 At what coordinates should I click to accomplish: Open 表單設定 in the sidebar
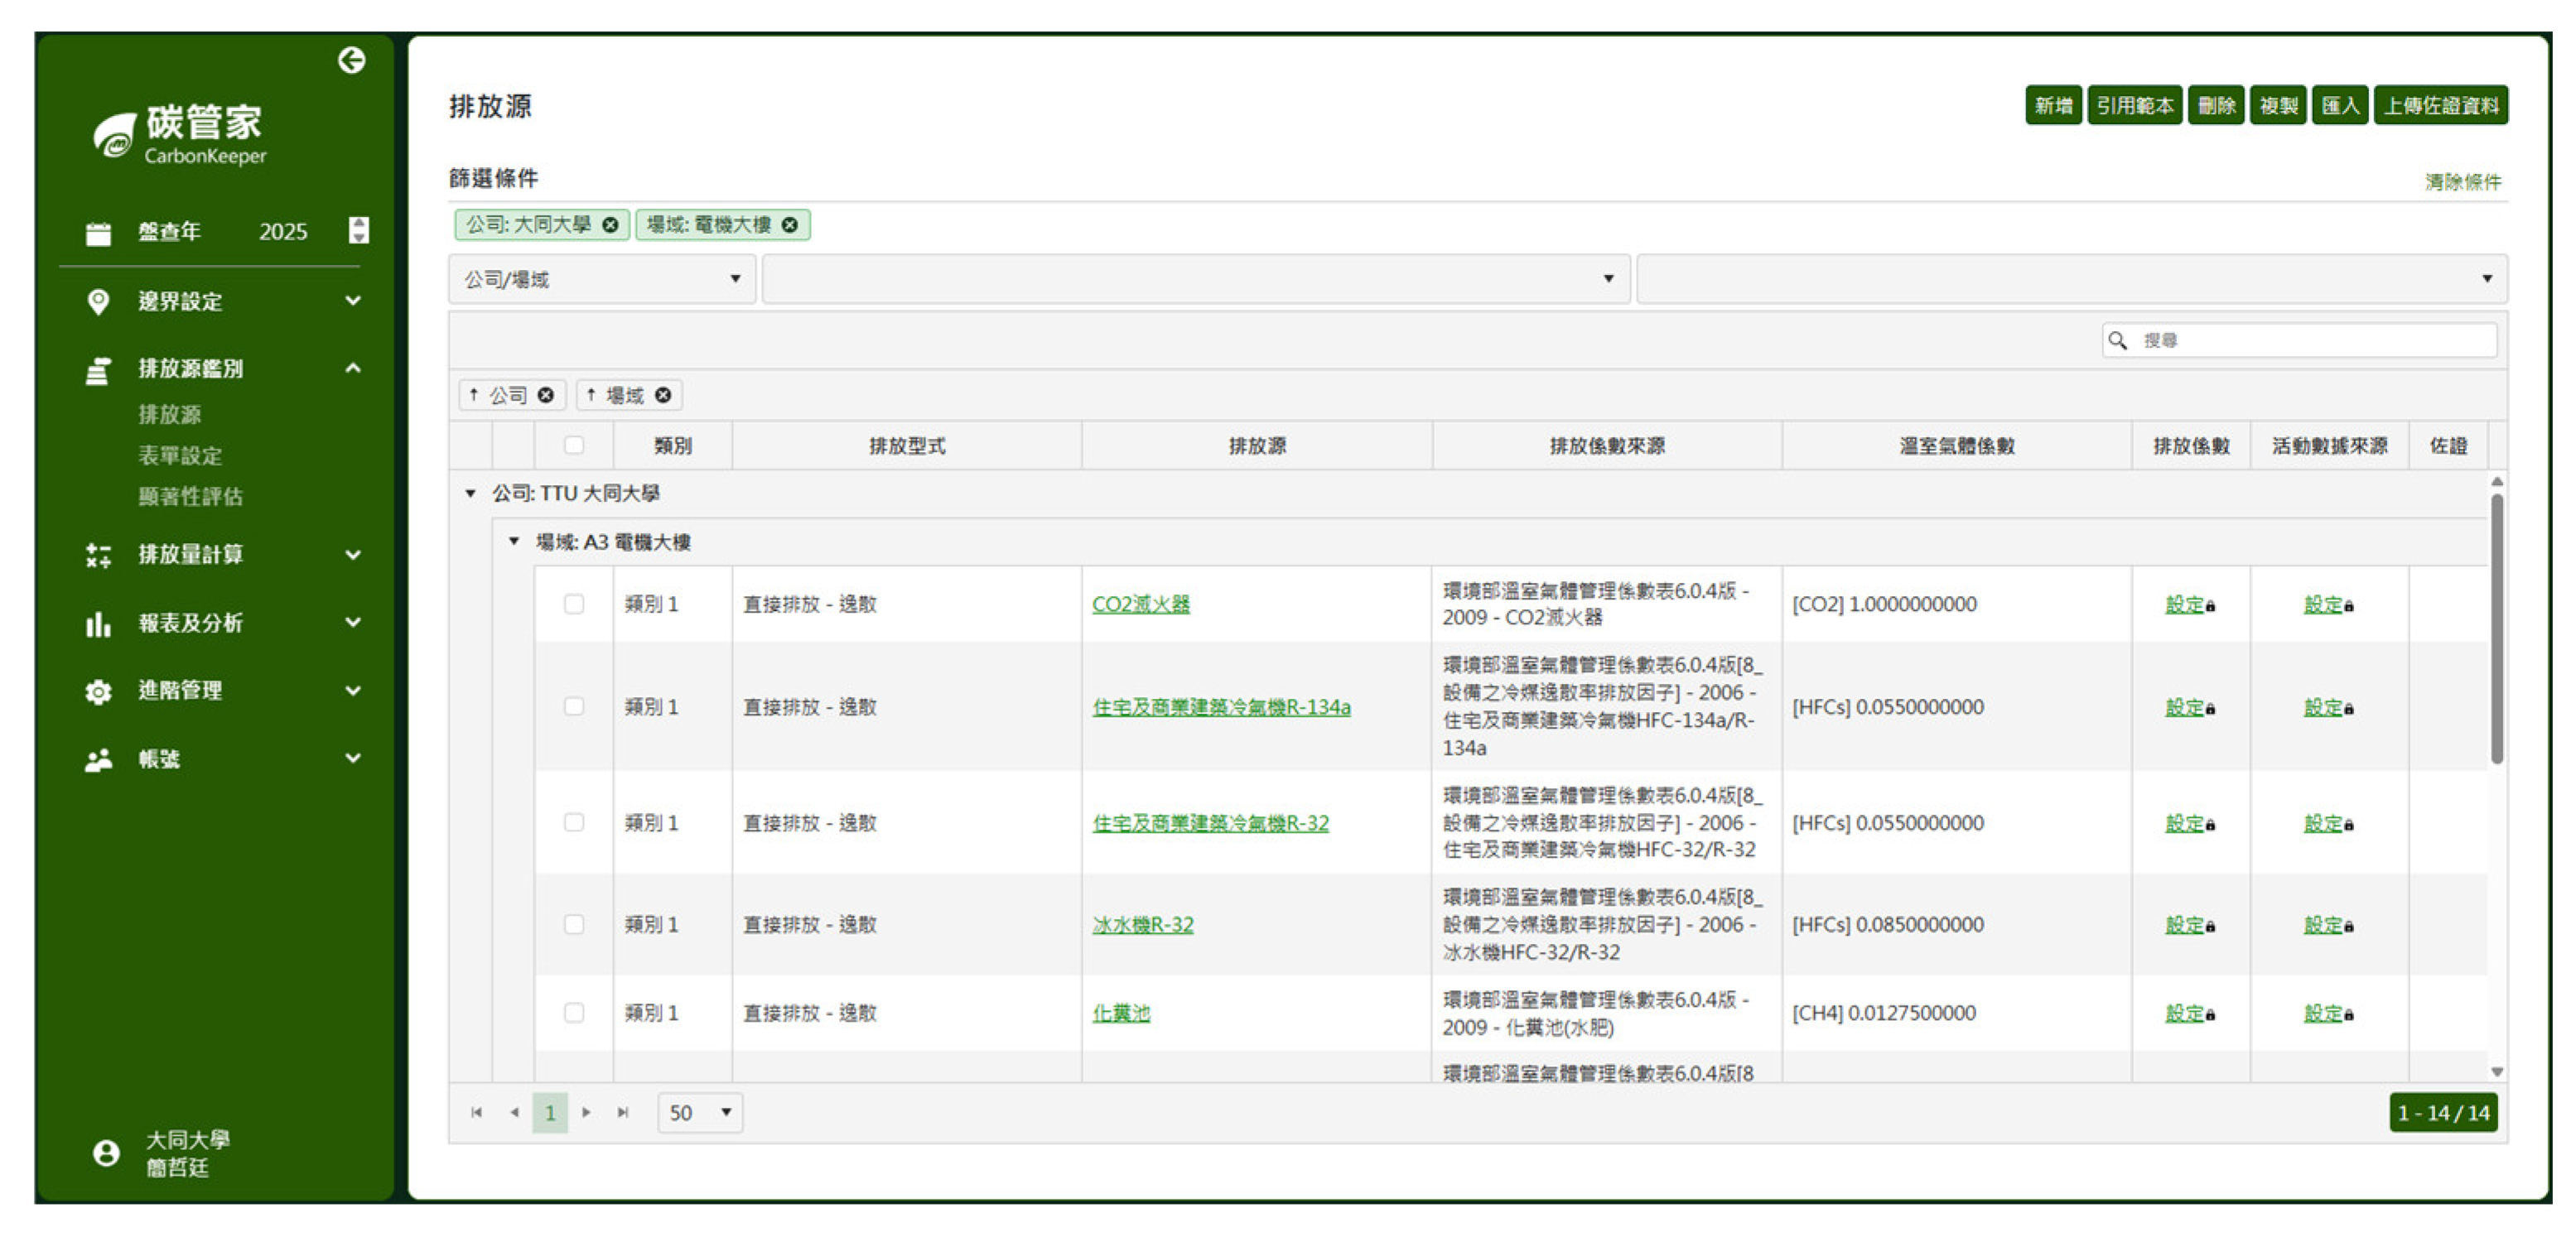(x=180, y=456)
